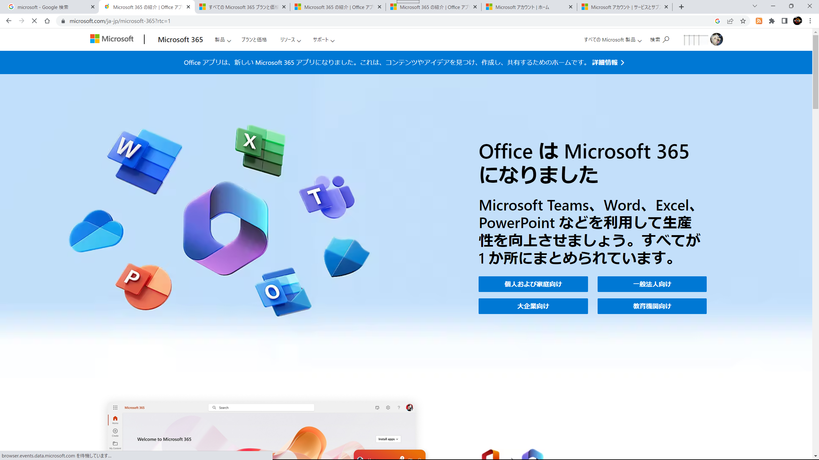This screenshot has width=819, height=460.
Task: Click the Home icon in preview sidebar
Action: 115,419
